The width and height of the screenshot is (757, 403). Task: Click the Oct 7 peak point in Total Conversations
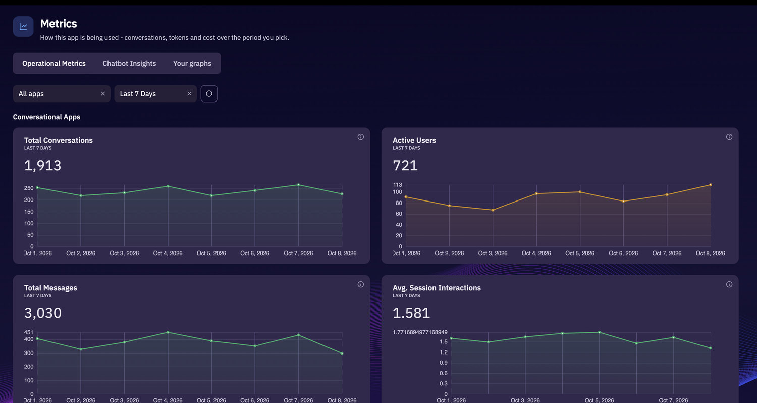pyautogui.click(x=298, y=185)
